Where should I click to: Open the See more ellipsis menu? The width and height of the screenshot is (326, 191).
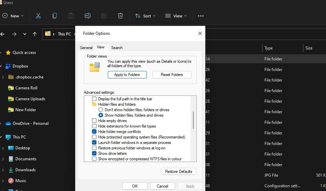point(201,16)
